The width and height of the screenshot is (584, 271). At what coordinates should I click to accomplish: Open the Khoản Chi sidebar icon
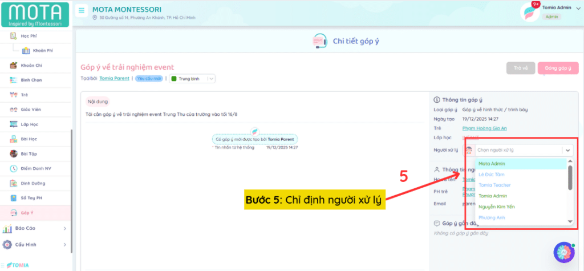14,66
